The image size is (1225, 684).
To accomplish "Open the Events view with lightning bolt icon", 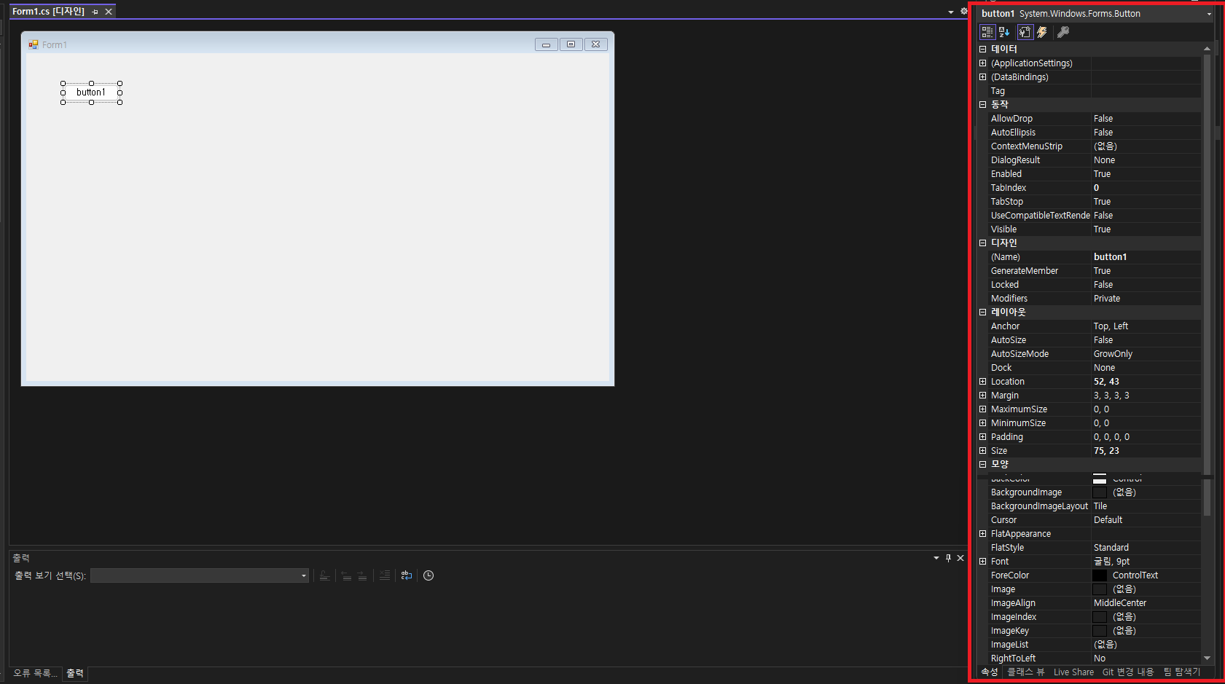I will pos(1042,31).
